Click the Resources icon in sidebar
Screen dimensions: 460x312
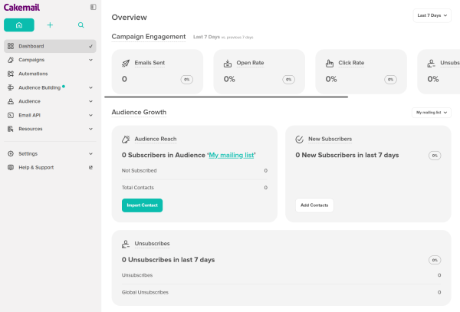(x=11, y=129)
